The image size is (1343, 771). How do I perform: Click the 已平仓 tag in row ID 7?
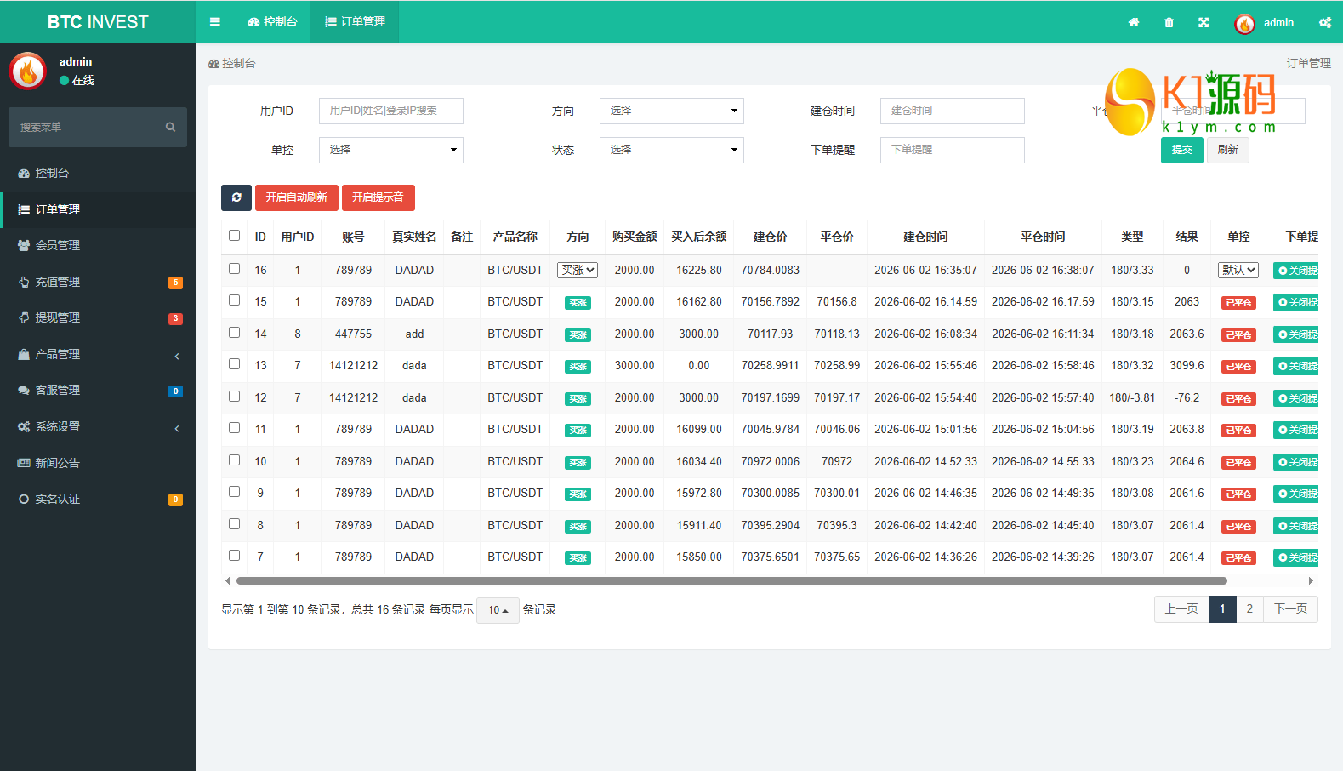(x=1238, y=557)
